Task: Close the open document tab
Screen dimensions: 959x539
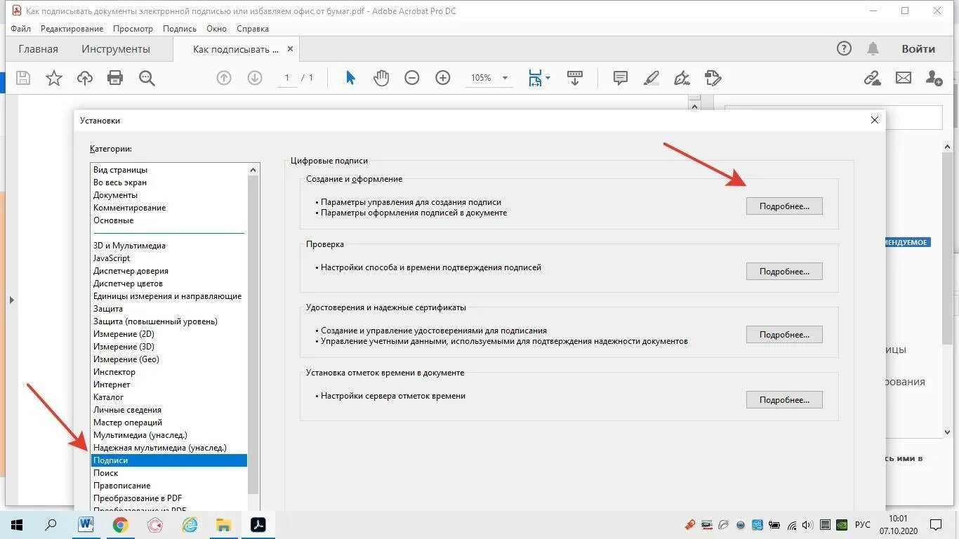Action: 291,49
